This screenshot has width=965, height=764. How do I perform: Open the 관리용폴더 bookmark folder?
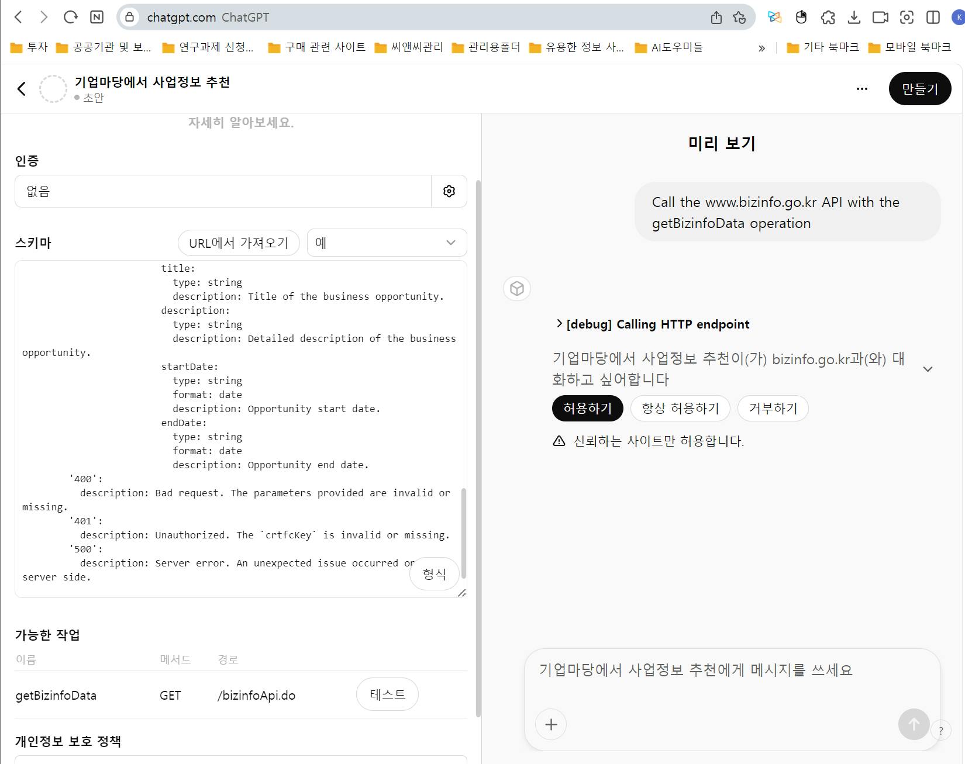tap(486, 47)
